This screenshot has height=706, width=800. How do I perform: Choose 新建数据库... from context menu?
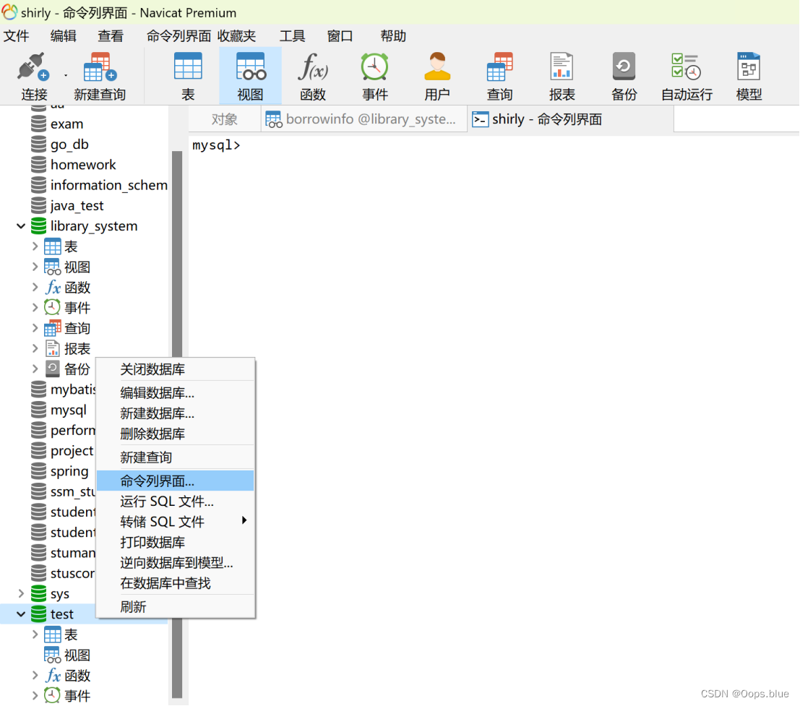click(x=175, y=413)
